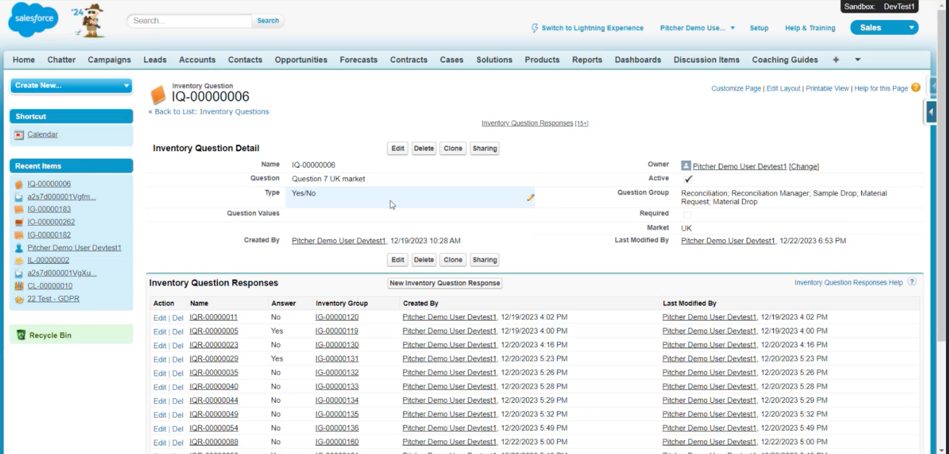Screen dimensions: 949x454
Task: Toggle the Active checkbox
Action: point(688,179)
